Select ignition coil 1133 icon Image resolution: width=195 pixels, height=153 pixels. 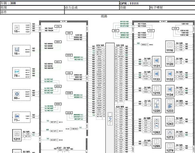click(156, 74)
